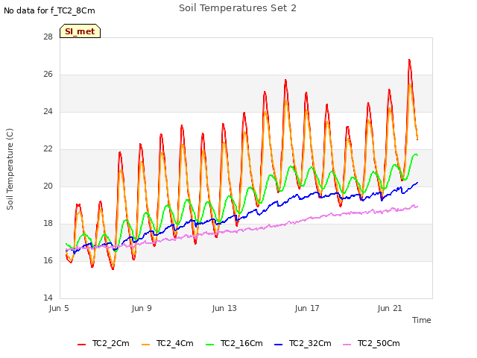
Task: Click the 16 y-axis tick label
Action: click(x=48, y=260)
